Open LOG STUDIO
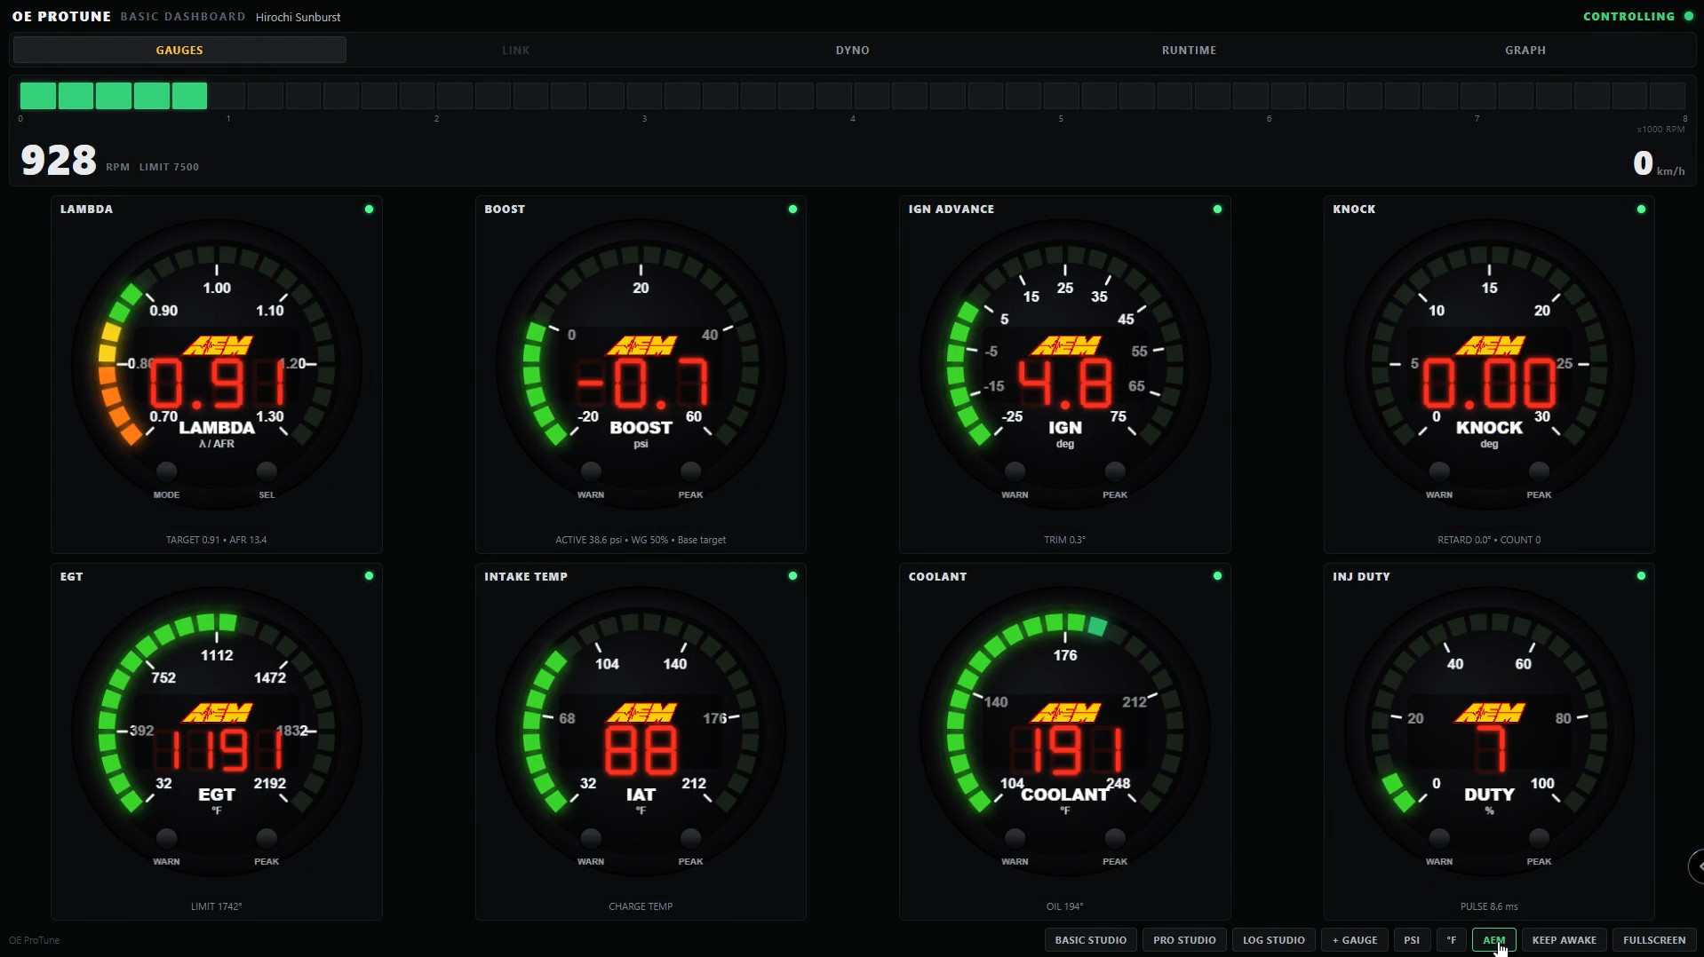The width and height of the screenshot is (1704, 957). coord(1274,940)
